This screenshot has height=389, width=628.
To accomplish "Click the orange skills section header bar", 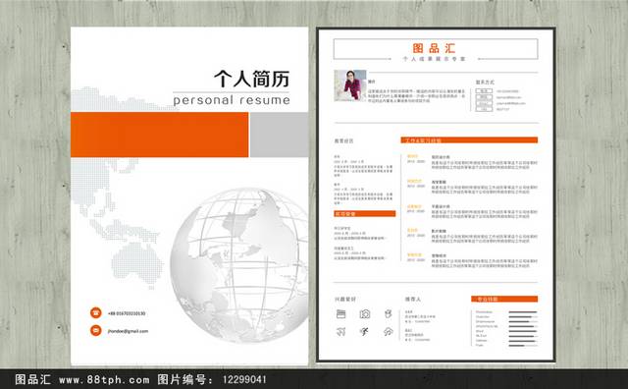I will (x=504, y=299).
